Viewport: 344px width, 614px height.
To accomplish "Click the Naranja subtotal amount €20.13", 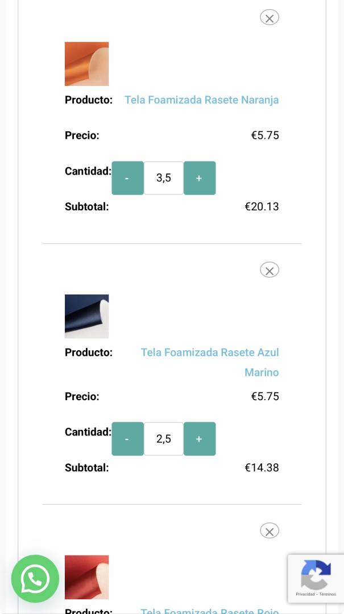I will (x=262, y=206).
